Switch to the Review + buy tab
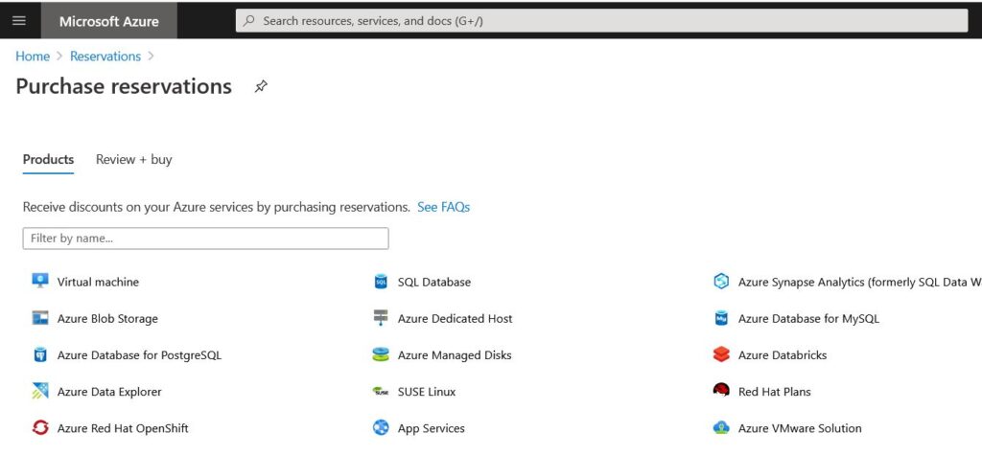 pos(134,160)
